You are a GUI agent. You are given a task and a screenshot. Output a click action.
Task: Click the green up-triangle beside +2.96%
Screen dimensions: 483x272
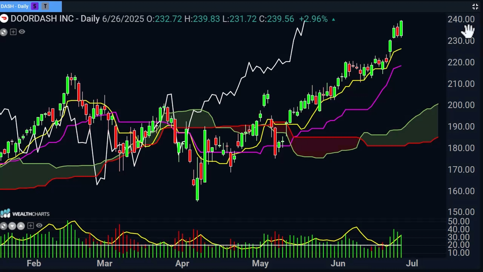pos(334,19)
